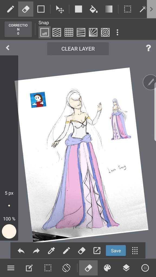156x277 pixels.
Task: Collapse the panel with the back chevron
Action: (7, 48)
